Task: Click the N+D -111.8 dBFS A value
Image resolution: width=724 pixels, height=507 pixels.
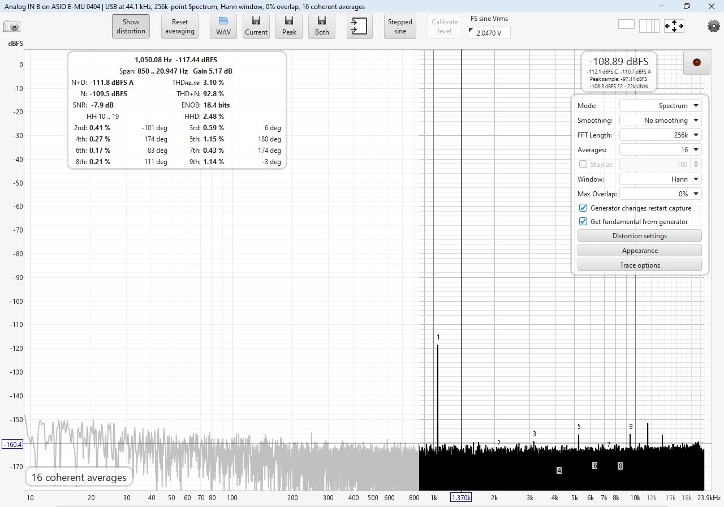Action: [111, 83]
